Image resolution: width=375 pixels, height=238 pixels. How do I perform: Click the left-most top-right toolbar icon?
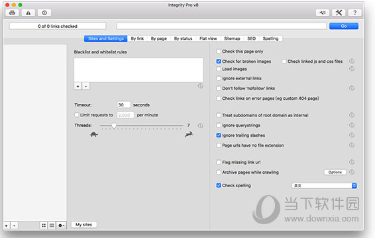point(323,13)
